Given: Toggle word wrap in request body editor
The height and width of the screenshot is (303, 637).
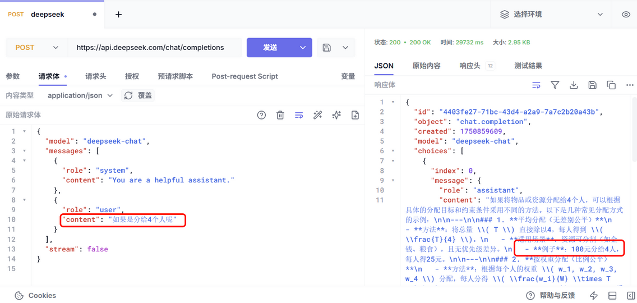Looking at the screenshot, I should (299, 115).
